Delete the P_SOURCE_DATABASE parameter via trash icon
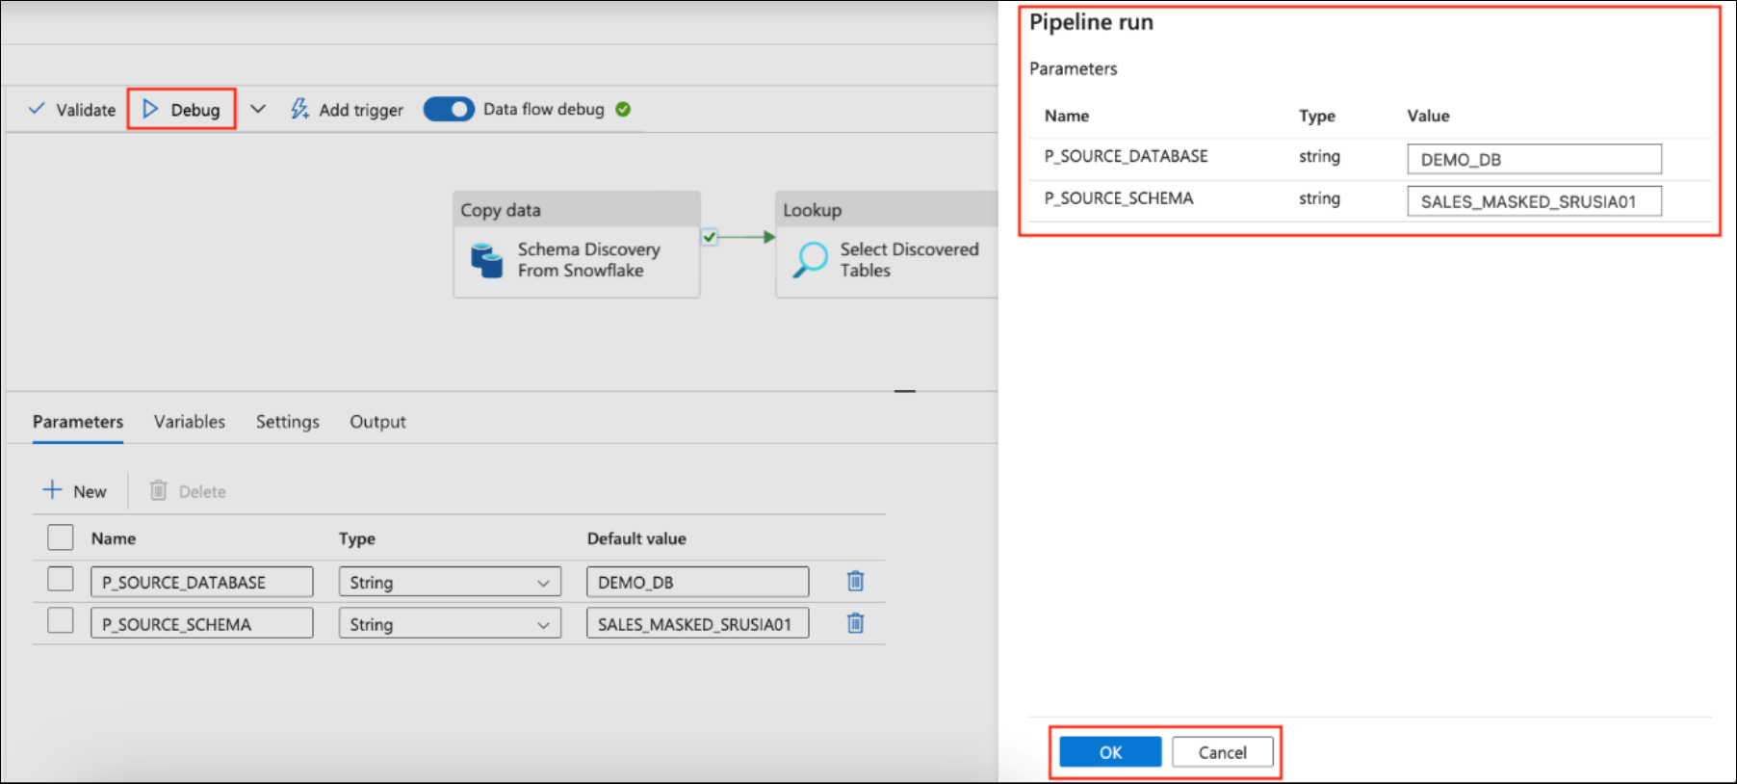 (x=855, y=581)
